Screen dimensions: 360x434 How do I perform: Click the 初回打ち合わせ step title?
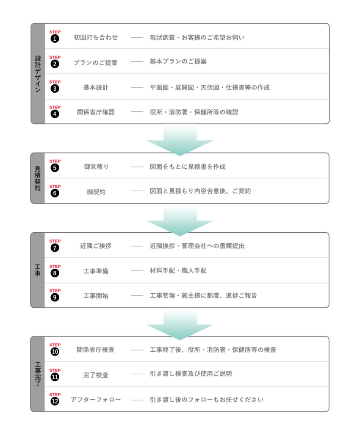pos(96,37)
